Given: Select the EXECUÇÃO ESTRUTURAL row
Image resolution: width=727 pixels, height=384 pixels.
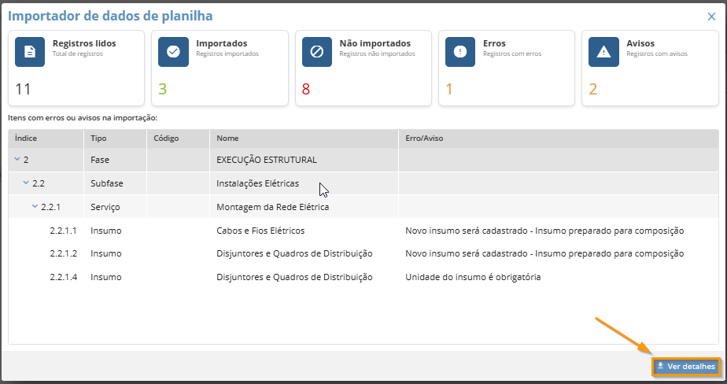Looking at the screenshot, I should tap(266, 160).
